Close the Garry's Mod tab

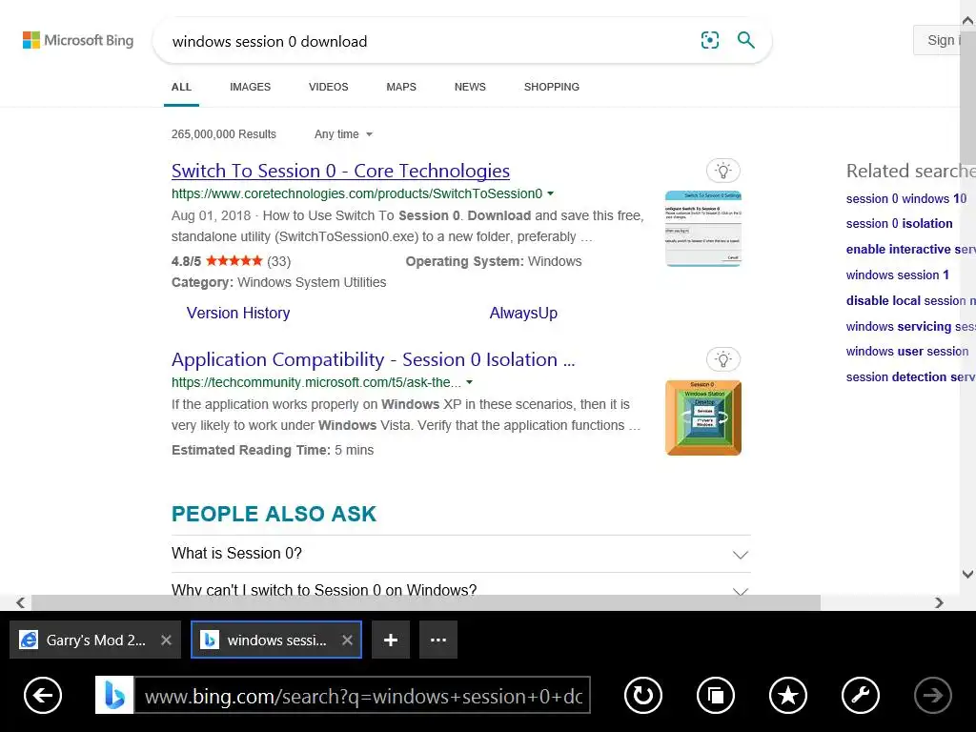click(166, 640)
